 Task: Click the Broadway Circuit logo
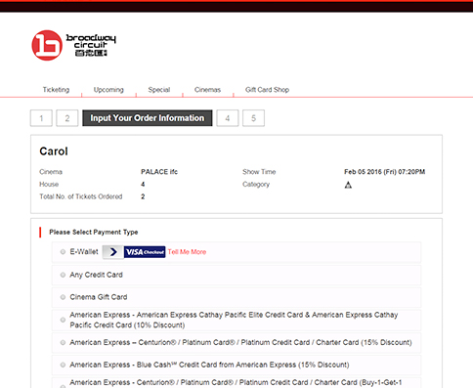[x=73, y=45]
